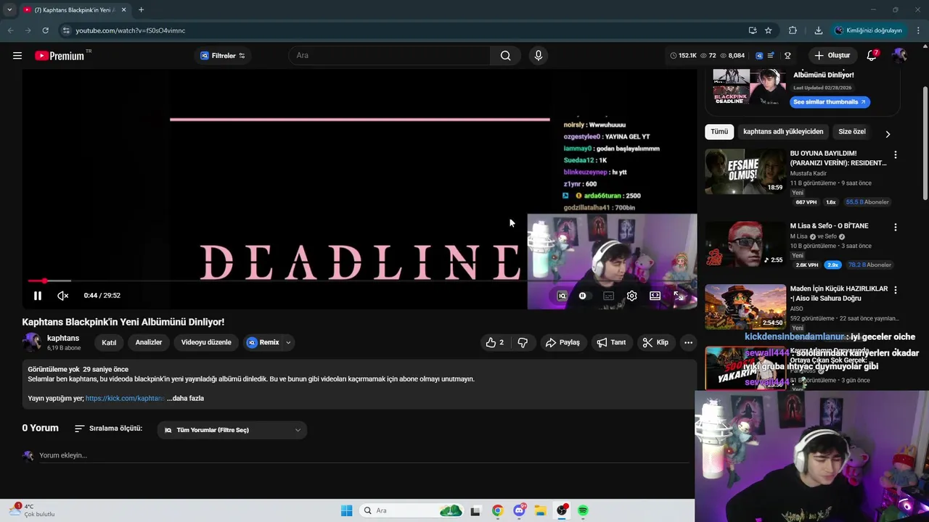Bookmark this page with star icon
Screen dimensions: 929x522
[769, 30]
